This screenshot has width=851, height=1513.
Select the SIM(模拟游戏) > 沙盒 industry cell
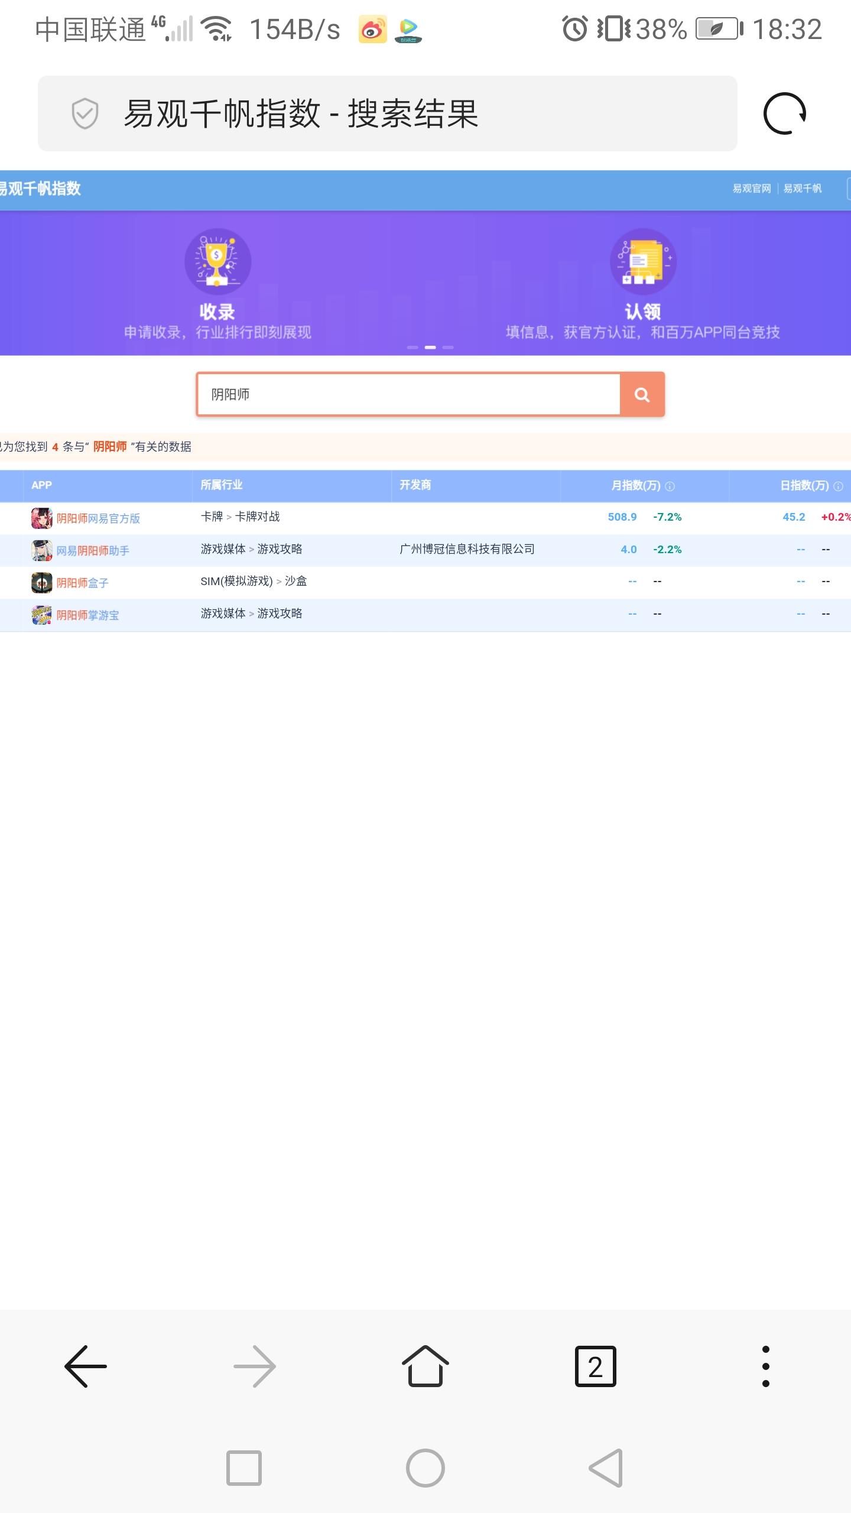click(254, 581)
